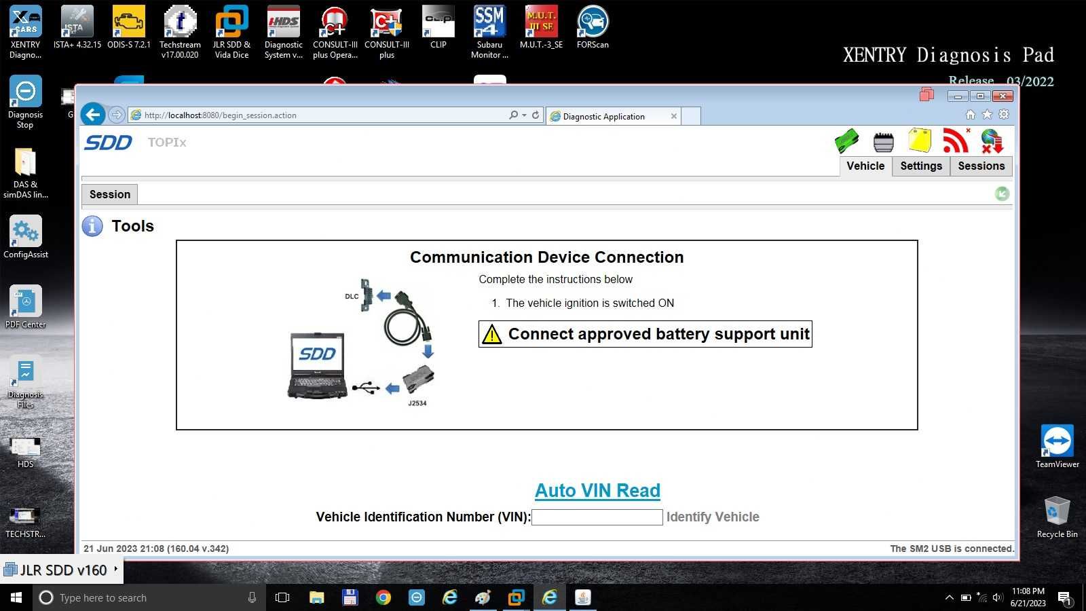Click the SDD logo
This screenshot has height=611, width=1086.
coord(108,143)
